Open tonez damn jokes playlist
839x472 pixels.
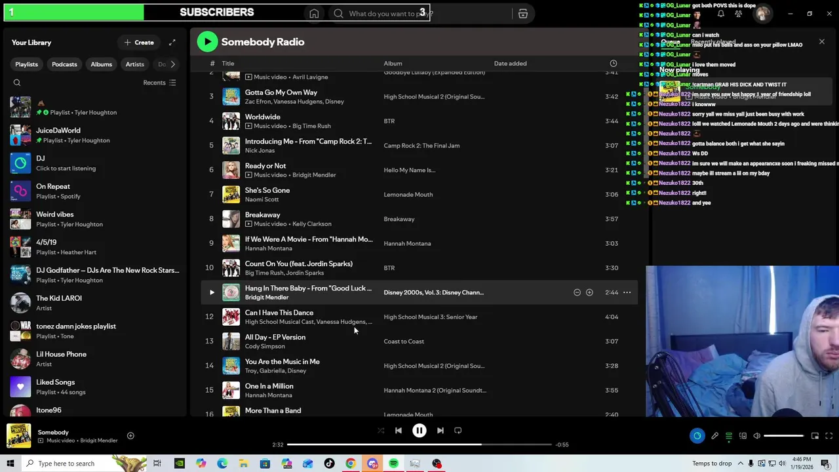[95, 331]
